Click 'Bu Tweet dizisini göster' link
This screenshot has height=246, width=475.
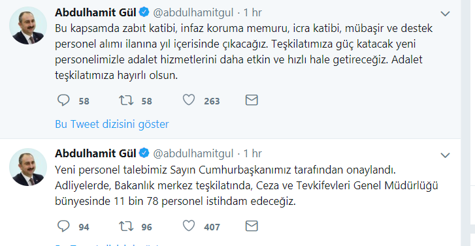(x=112, y=124)
